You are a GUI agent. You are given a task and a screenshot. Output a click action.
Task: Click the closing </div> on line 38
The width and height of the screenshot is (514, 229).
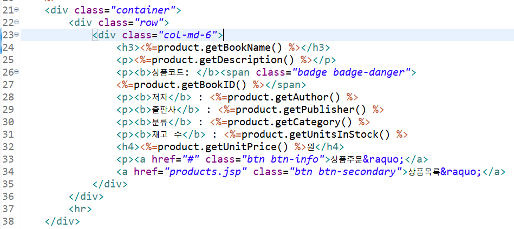pyautogui.click(x=62, y=221)
